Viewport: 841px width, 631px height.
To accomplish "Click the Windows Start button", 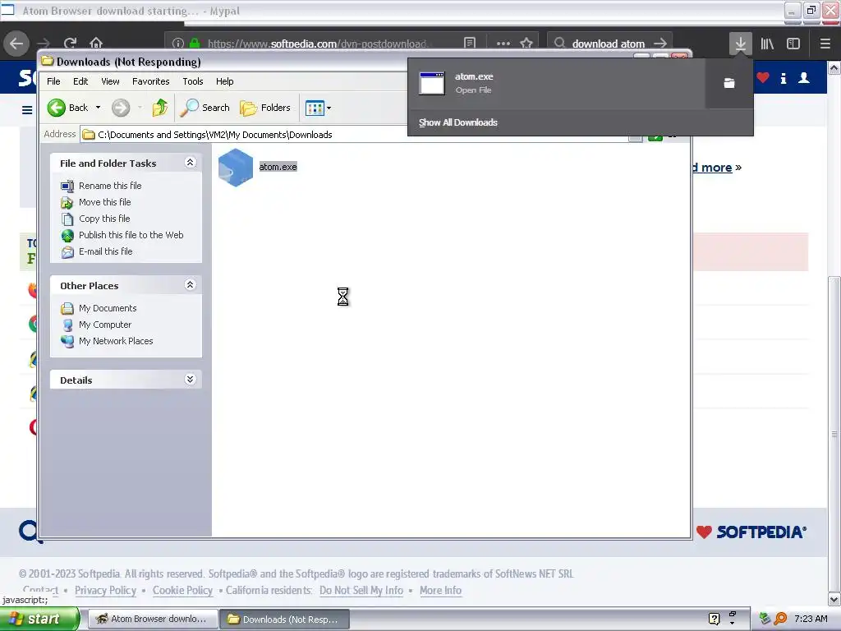I will coord(39,619).
